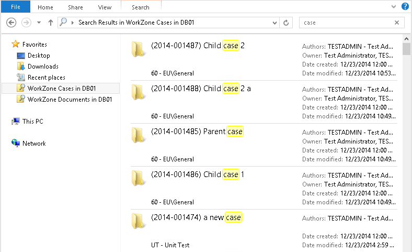This screenshot has height=252, width=412.
Task: Switch to the View ribbon tab
Action: (x=105, y=7)
